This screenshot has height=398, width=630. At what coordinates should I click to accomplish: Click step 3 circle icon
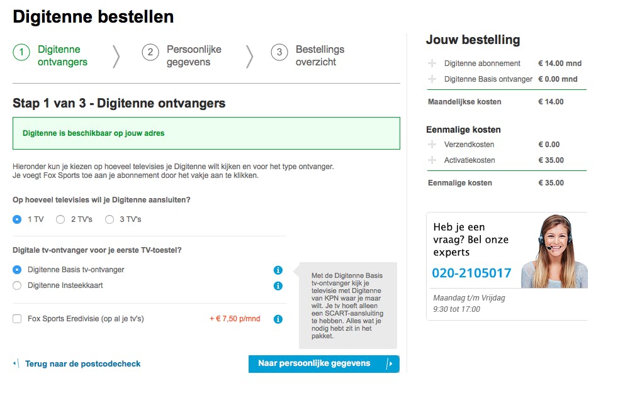click(x=279, y=53)
